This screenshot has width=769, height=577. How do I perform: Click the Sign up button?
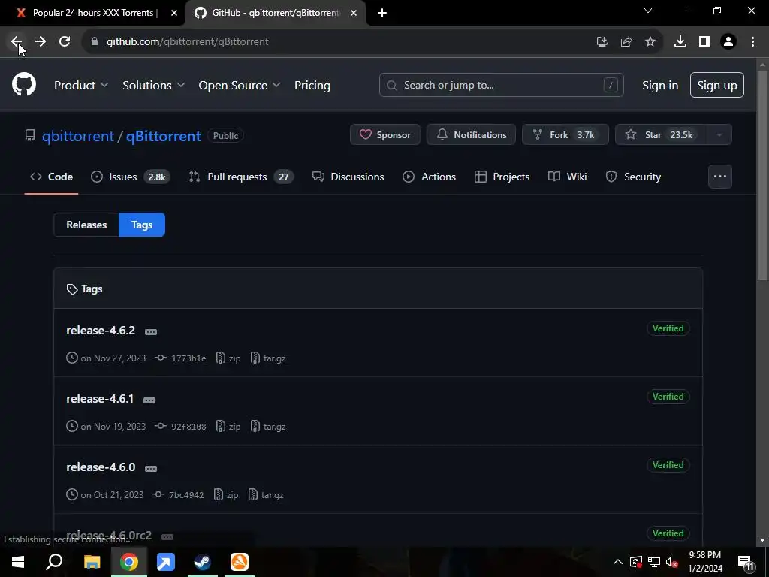(x=717, y=85)
